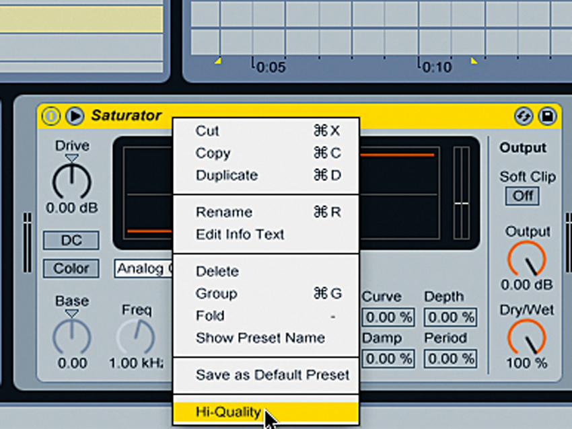The image size is (572, 429).
Task: Click the 0:10 time ruler label
Action: pos(437,67)
